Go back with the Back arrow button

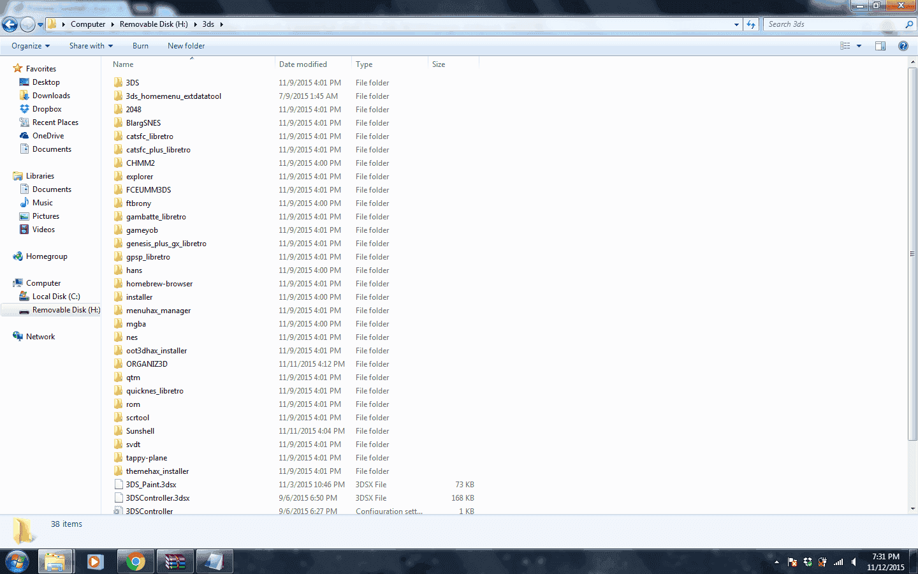point(10,25)
